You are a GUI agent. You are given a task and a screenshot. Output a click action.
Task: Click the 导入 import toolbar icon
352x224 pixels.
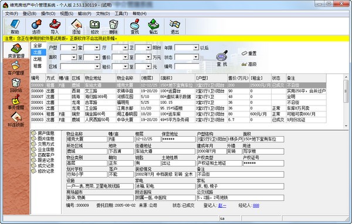pos(55,26)
